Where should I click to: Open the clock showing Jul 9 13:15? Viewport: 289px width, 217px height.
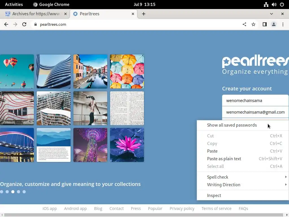tap(144, 5)
